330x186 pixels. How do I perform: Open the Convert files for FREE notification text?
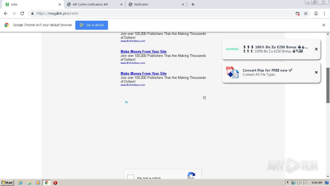click(x=267, y=70)
